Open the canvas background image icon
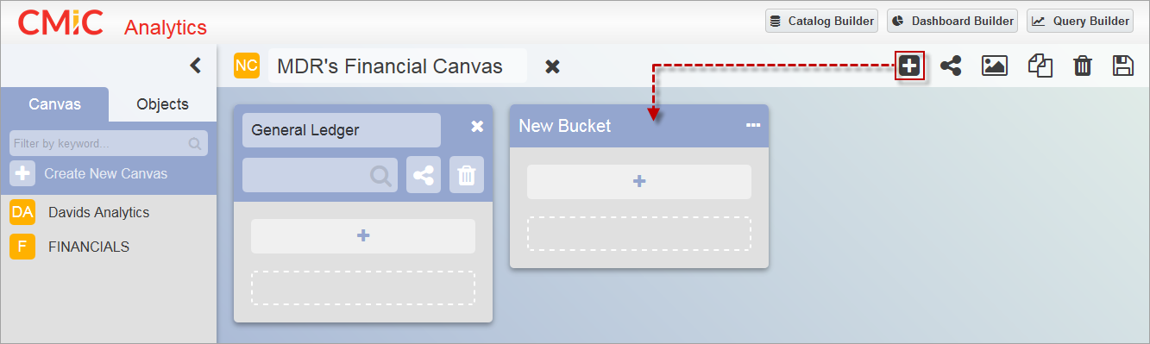Viewport: 1150px width, 344px height. click(995, 66)
